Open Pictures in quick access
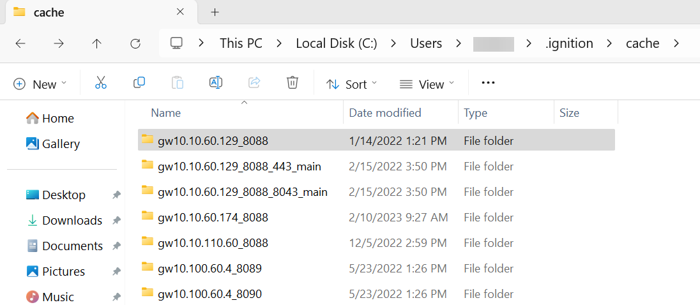Screen dimensions: 700x305 (56, 271)
